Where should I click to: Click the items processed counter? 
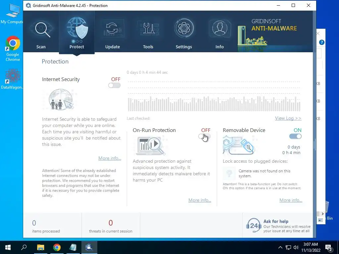(46, 226)
